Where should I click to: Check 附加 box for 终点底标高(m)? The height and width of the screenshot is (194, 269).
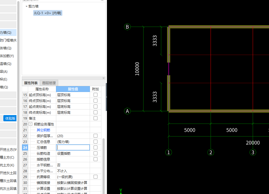96,112
